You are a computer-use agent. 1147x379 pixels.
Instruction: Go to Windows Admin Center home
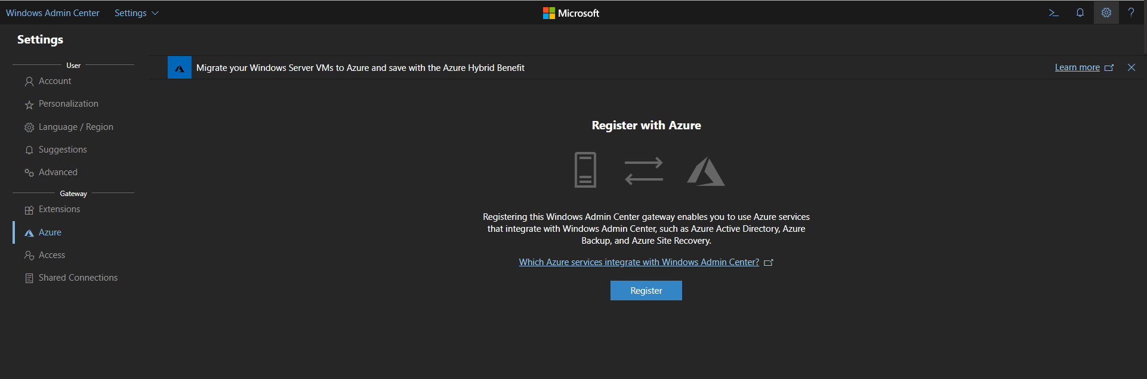click(x=53, y=13)
